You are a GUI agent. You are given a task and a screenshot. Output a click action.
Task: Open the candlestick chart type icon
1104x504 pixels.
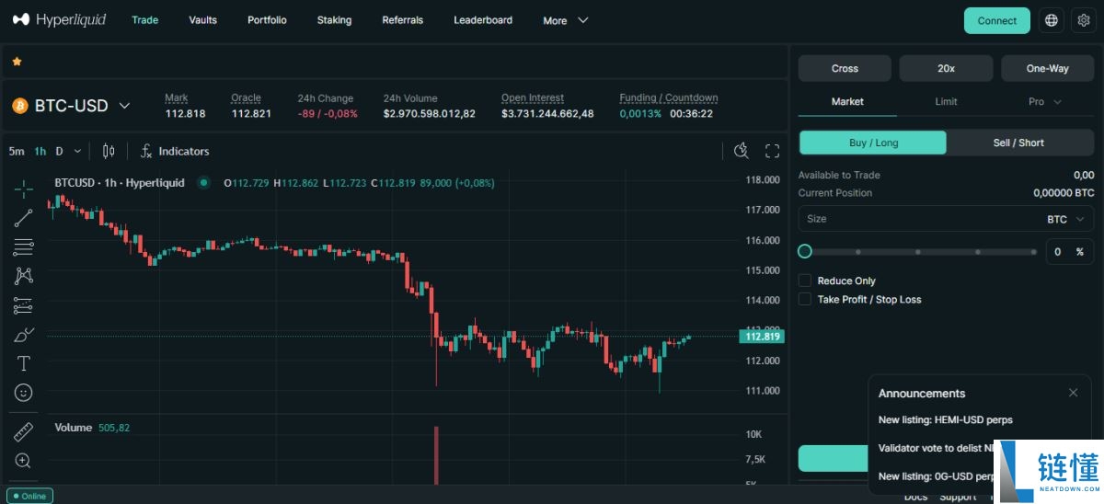tap(109, 151)
